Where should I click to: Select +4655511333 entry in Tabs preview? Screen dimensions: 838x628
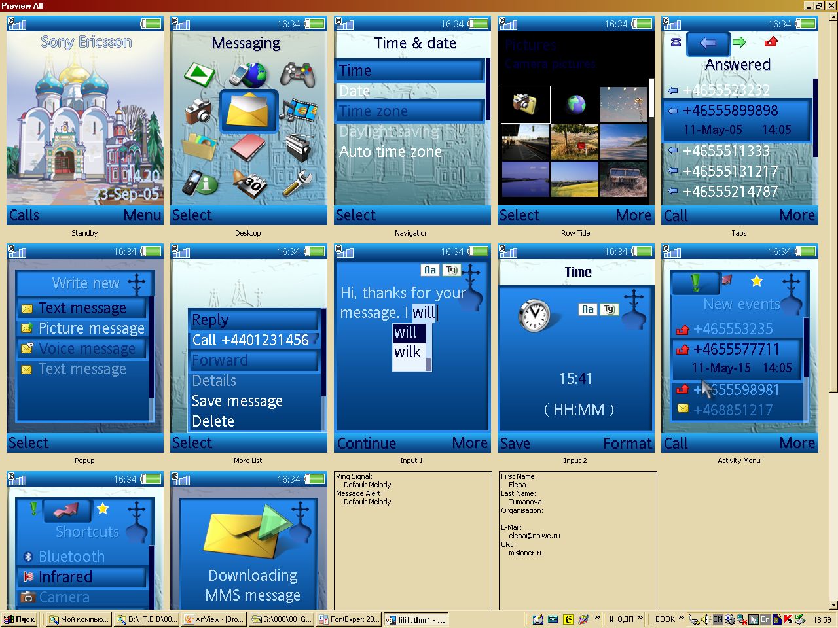click(737, 151)
